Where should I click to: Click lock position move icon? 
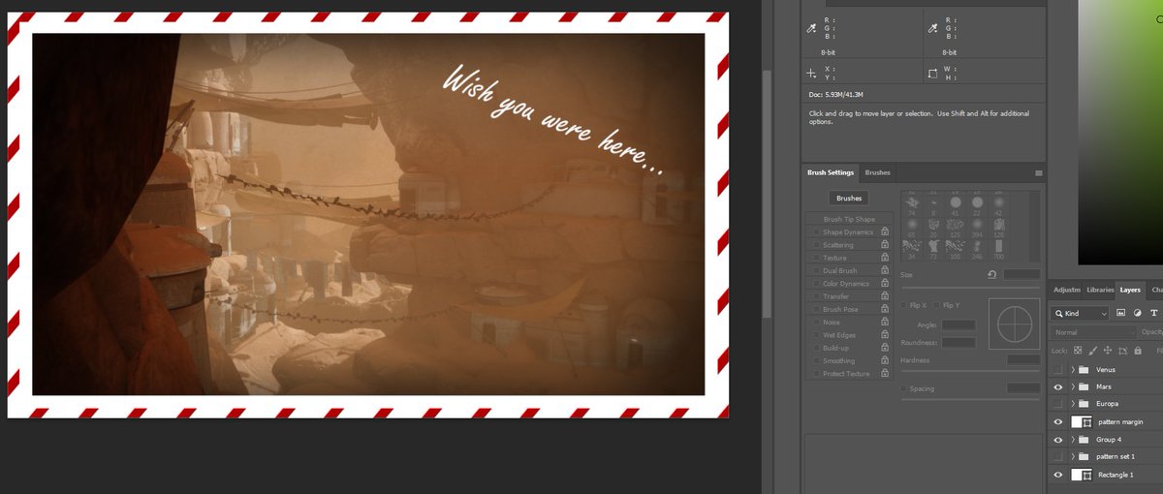coord(1107,351)
